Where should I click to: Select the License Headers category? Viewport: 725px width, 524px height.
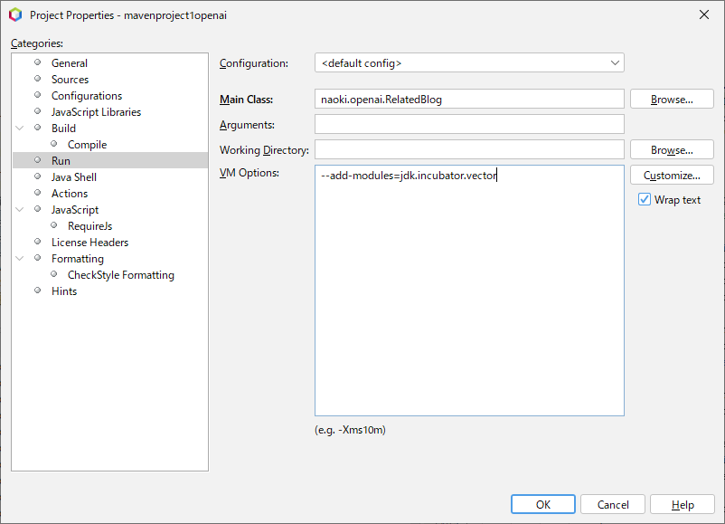point(89,242)
